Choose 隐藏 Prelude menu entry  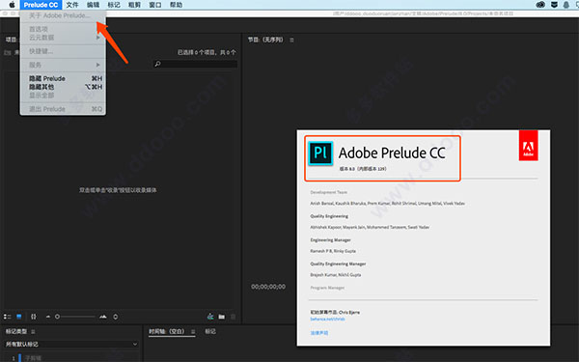coord(63,78)
